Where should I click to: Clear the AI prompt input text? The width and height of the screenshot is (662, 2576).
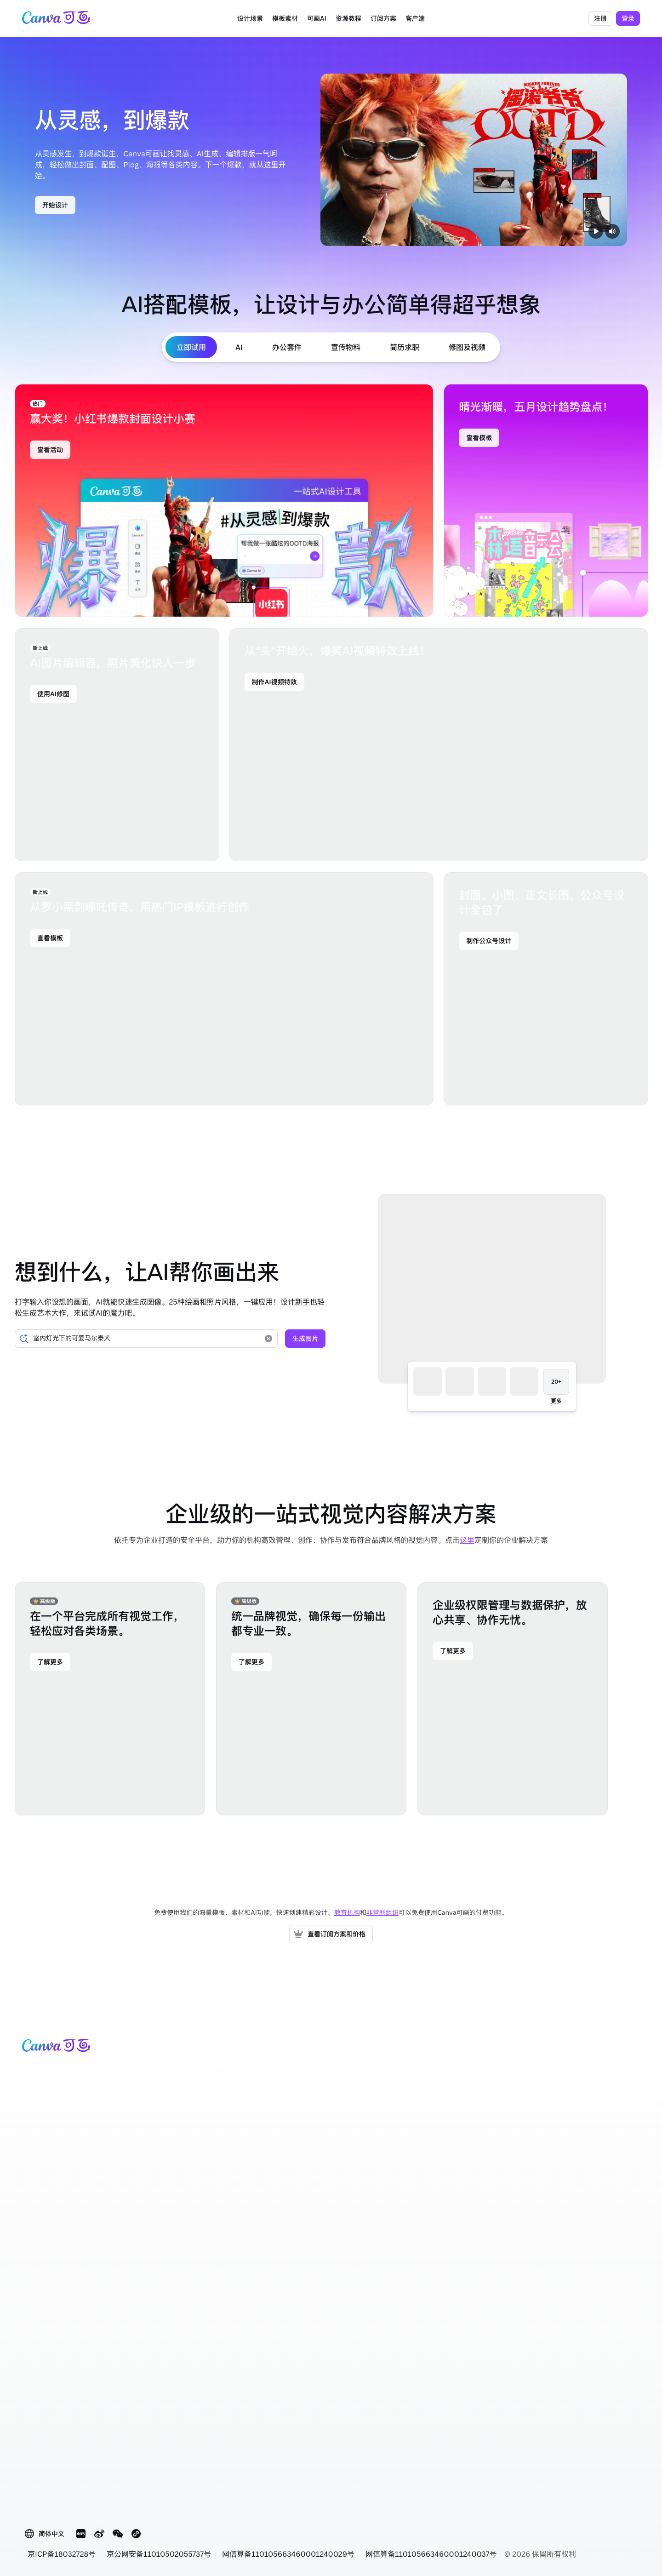point(268,1338)
